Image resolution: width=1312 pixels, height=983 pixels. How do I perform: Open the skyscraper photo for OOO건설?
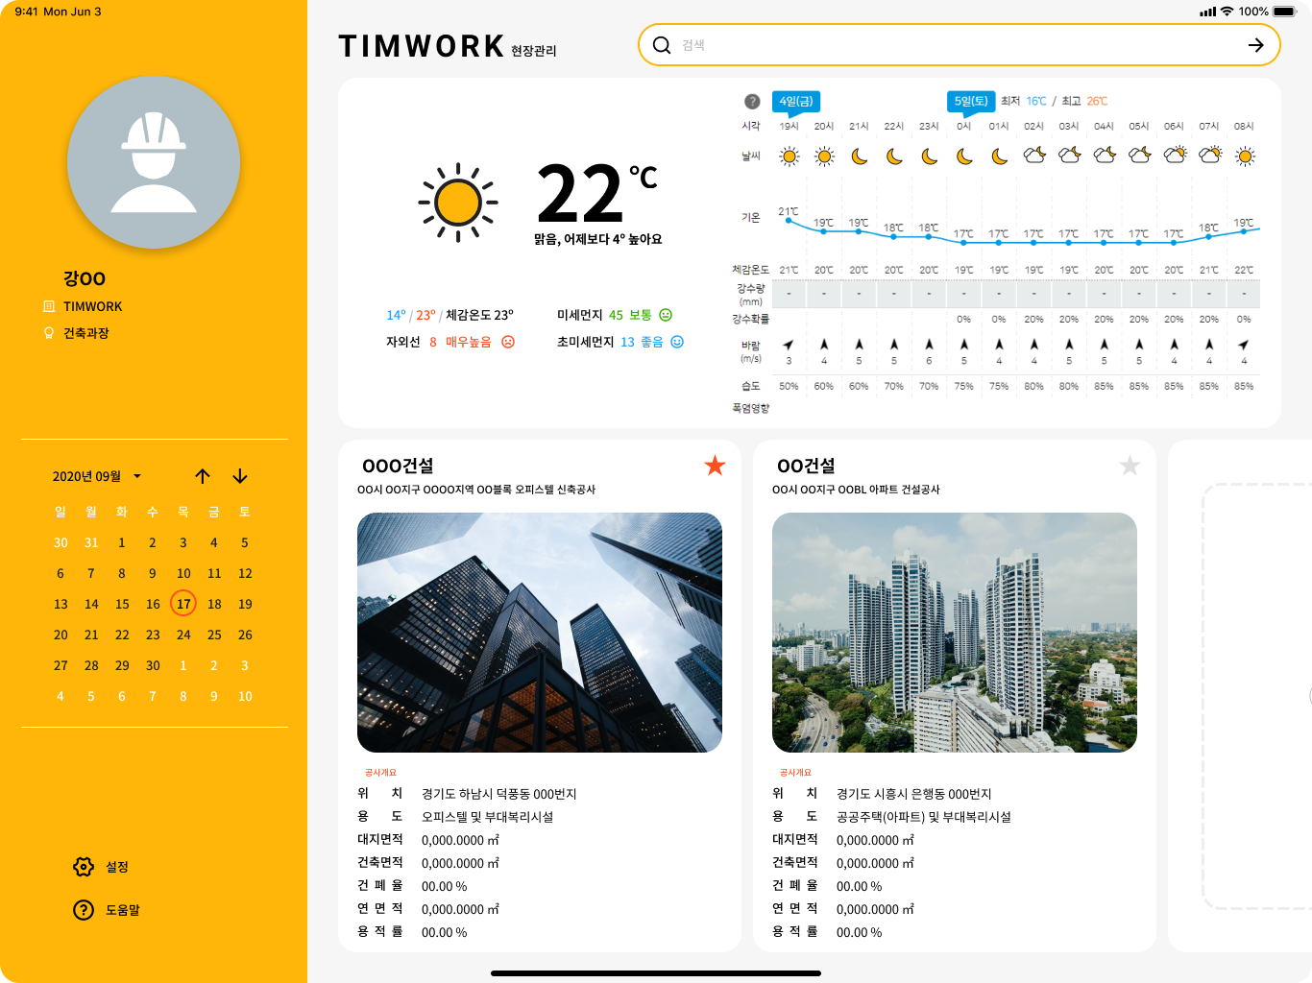pos(540,633)
